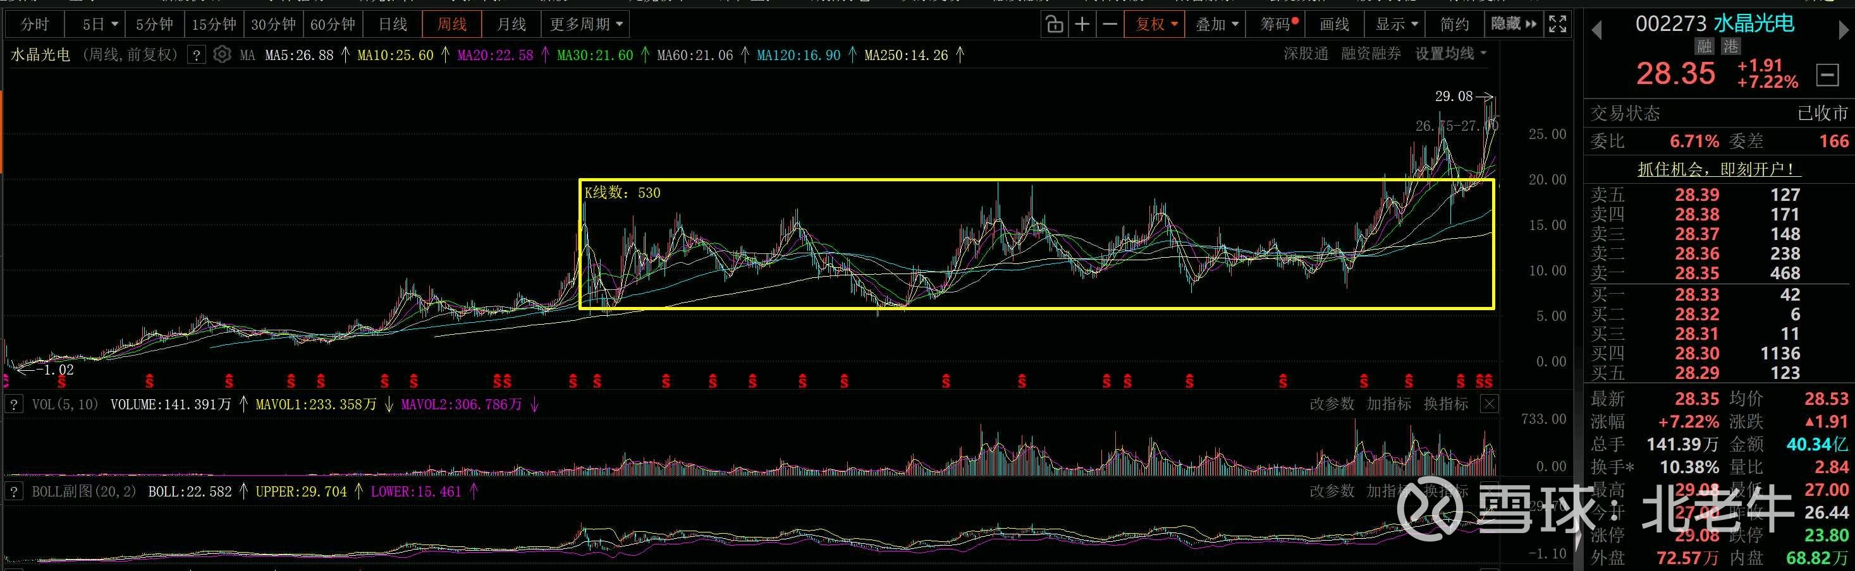Zoom in the chart with plus button

(1082, 25)
